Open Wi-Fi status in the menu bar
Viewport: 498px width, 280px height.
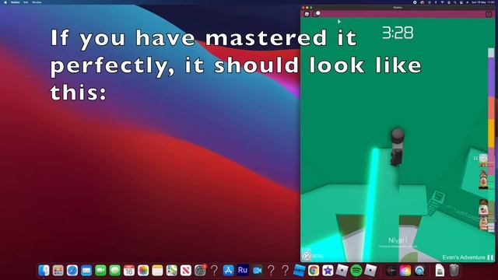pyautogui.click(x=442, y=2)
